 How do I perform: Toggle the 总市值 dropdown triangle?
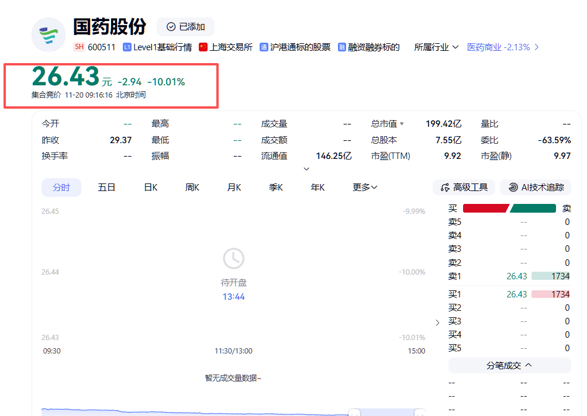click(x=402, y=123)
